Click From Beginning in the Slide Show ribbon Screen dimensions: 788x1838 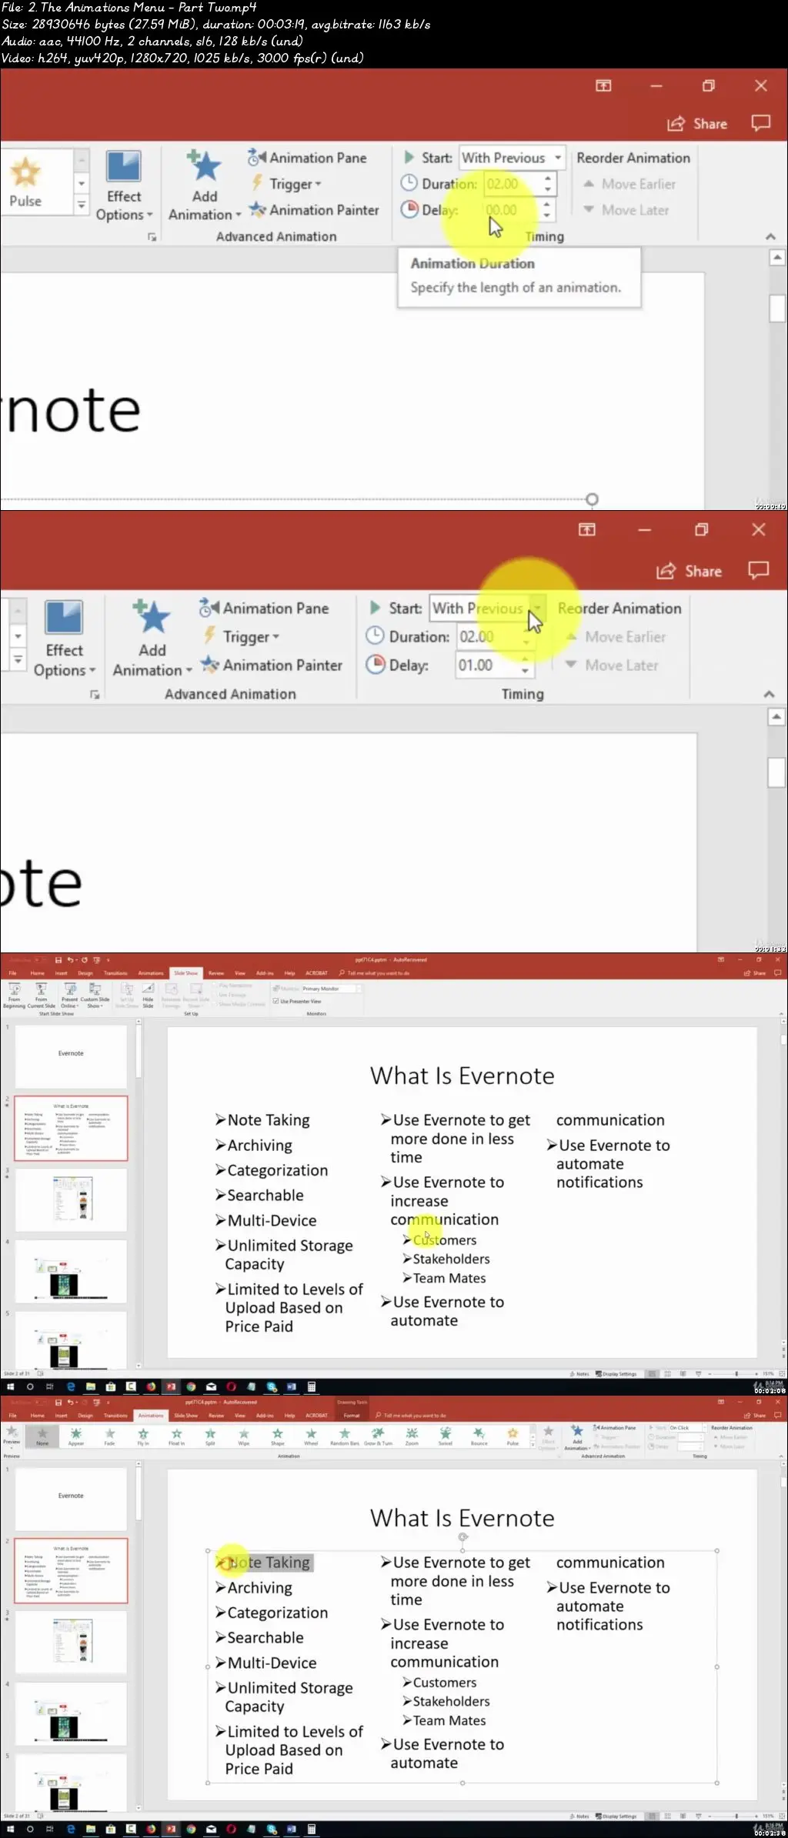(14, 996)
